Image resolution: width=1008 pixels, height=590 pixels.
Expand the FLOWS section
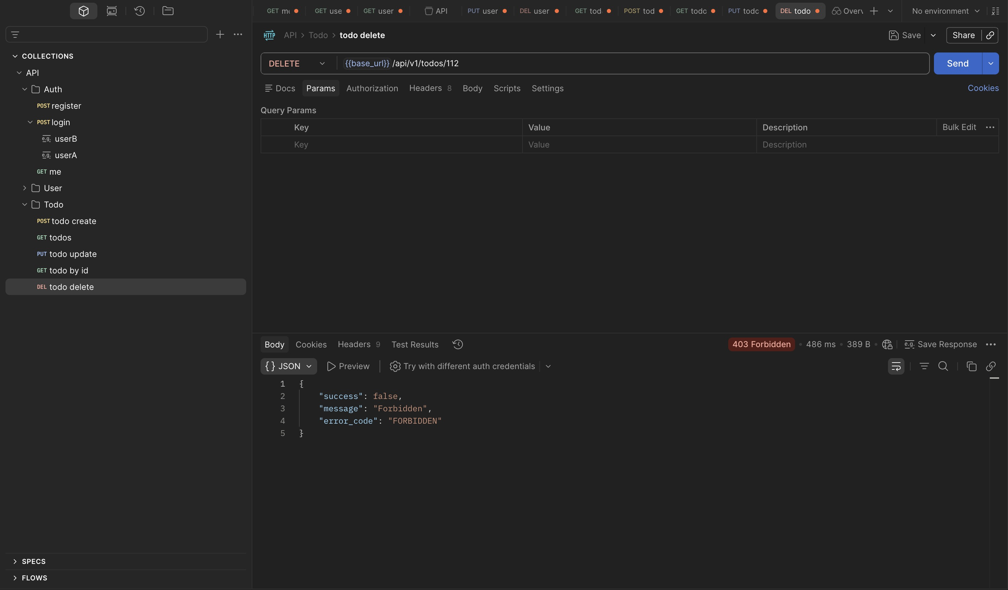(x=15, y=578)
